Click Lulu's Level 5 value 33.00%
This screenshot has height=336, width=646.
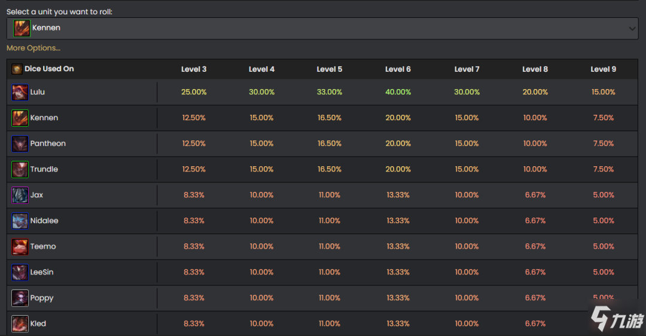pos(329,92)
